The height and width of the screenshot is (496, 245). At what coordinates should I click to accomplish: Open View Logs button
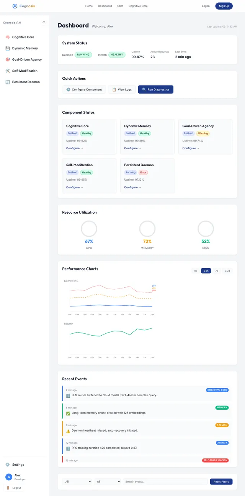(x=122, y=89)
